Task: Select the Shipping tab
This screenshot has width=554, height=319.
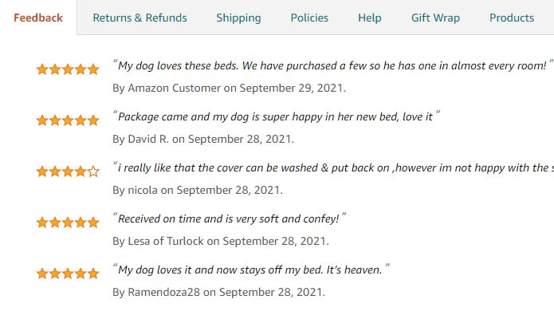Action: (238, 18)
